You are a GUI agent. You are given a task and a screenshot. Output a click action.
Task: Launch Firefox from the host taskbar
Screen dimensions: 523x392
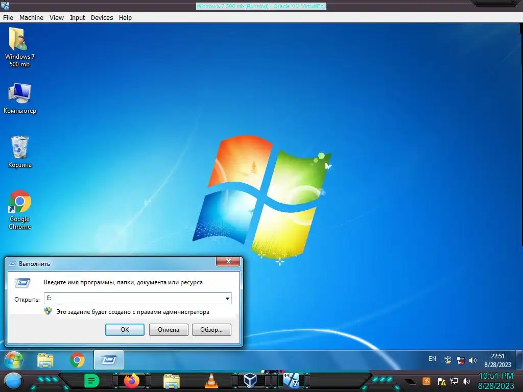(x=132, y=381)
